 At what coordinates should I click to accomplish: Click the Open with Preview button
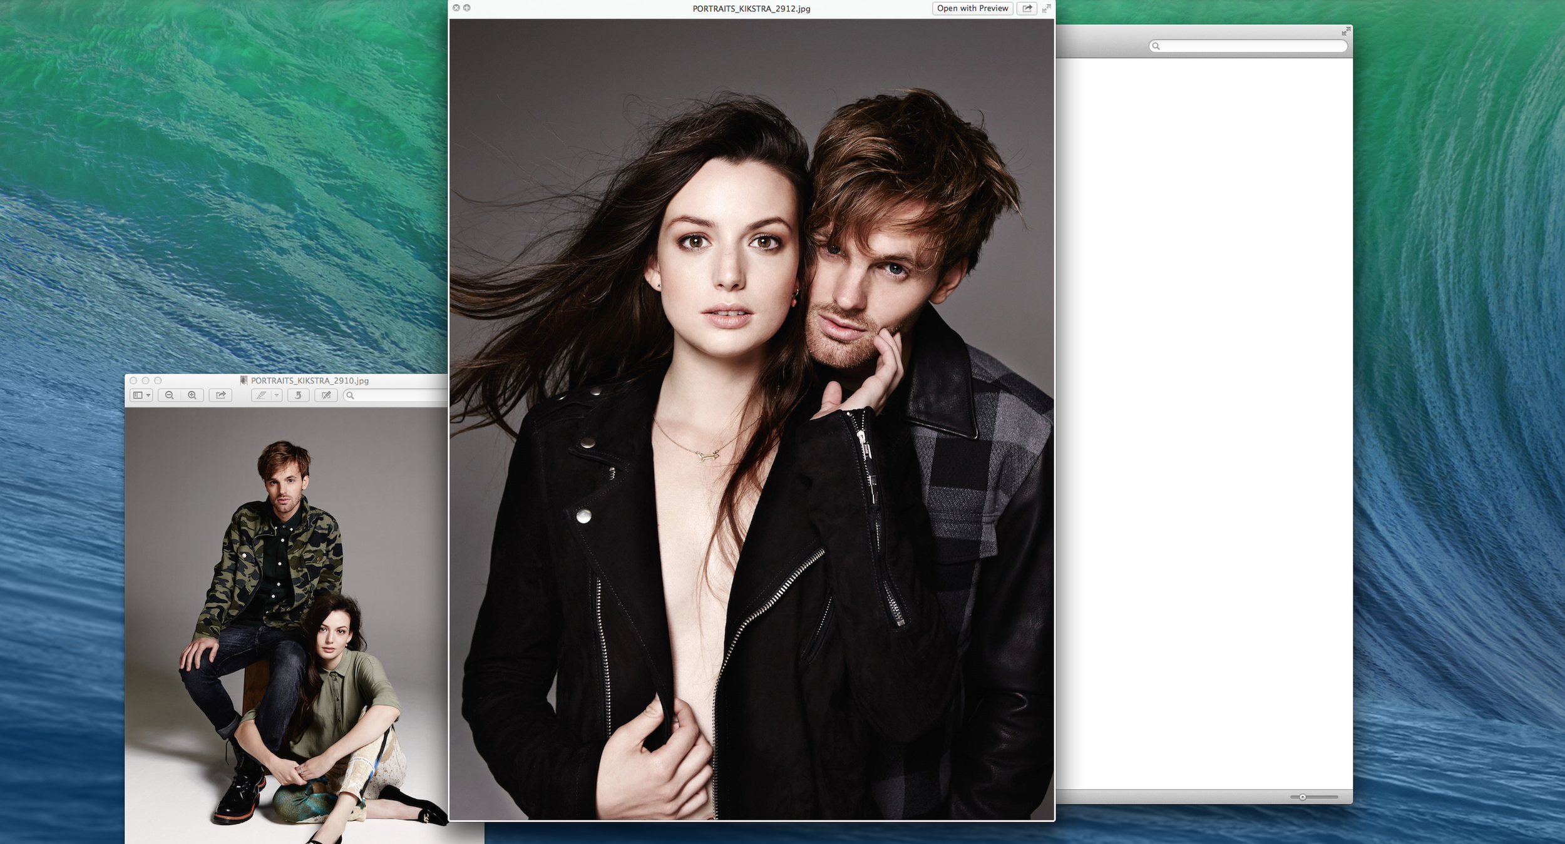coord(972,8)
